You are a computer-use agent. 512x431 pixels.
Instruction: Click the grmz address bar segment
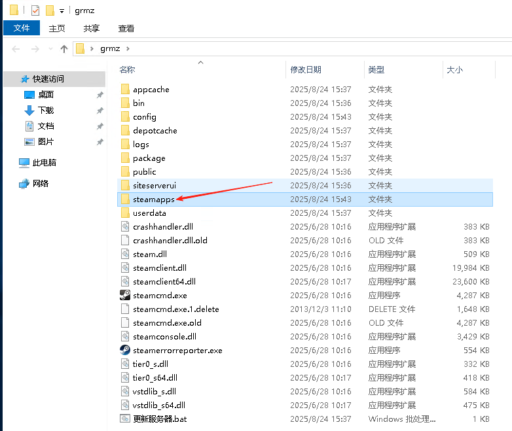tap(110, 48)
